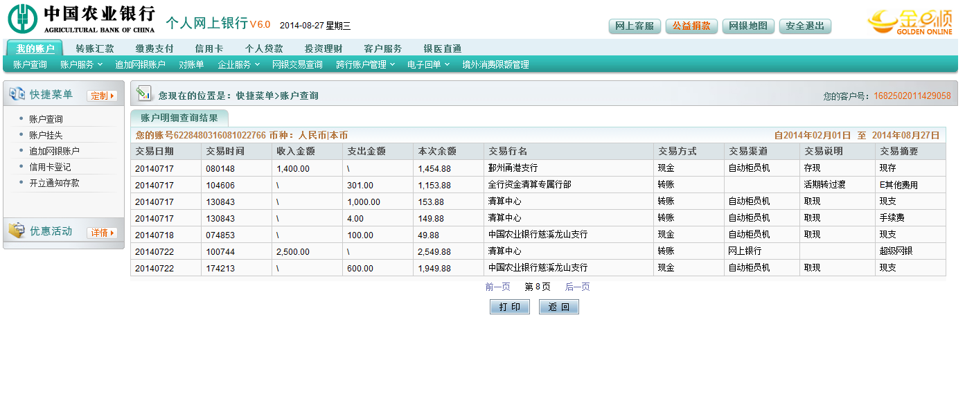The image size is (965, 403).
Task: Click the Golden Online logo
Action: point(909,22)
